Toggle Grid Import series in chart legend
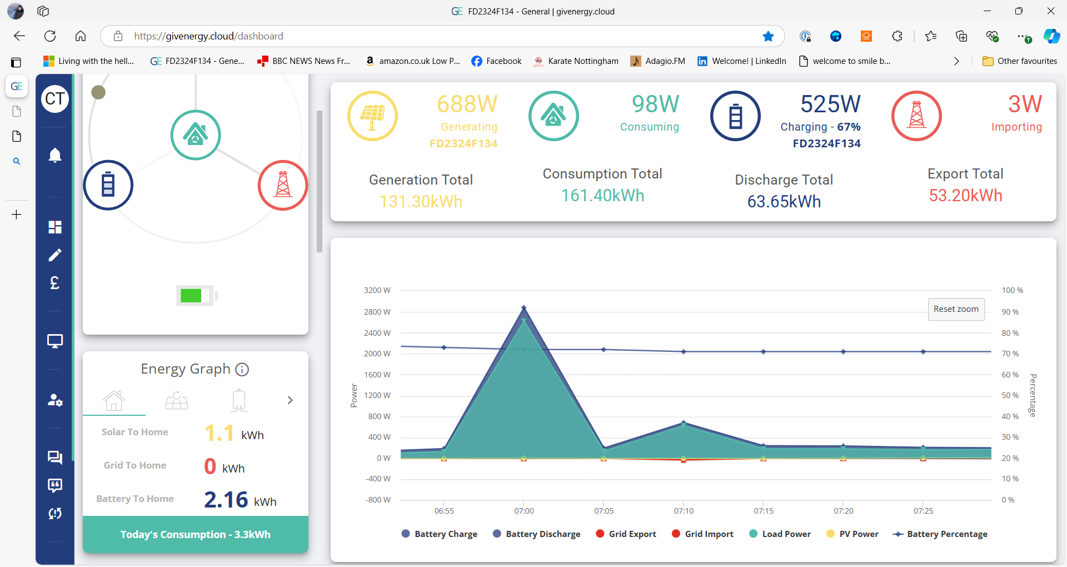 (x=702, y=534)
